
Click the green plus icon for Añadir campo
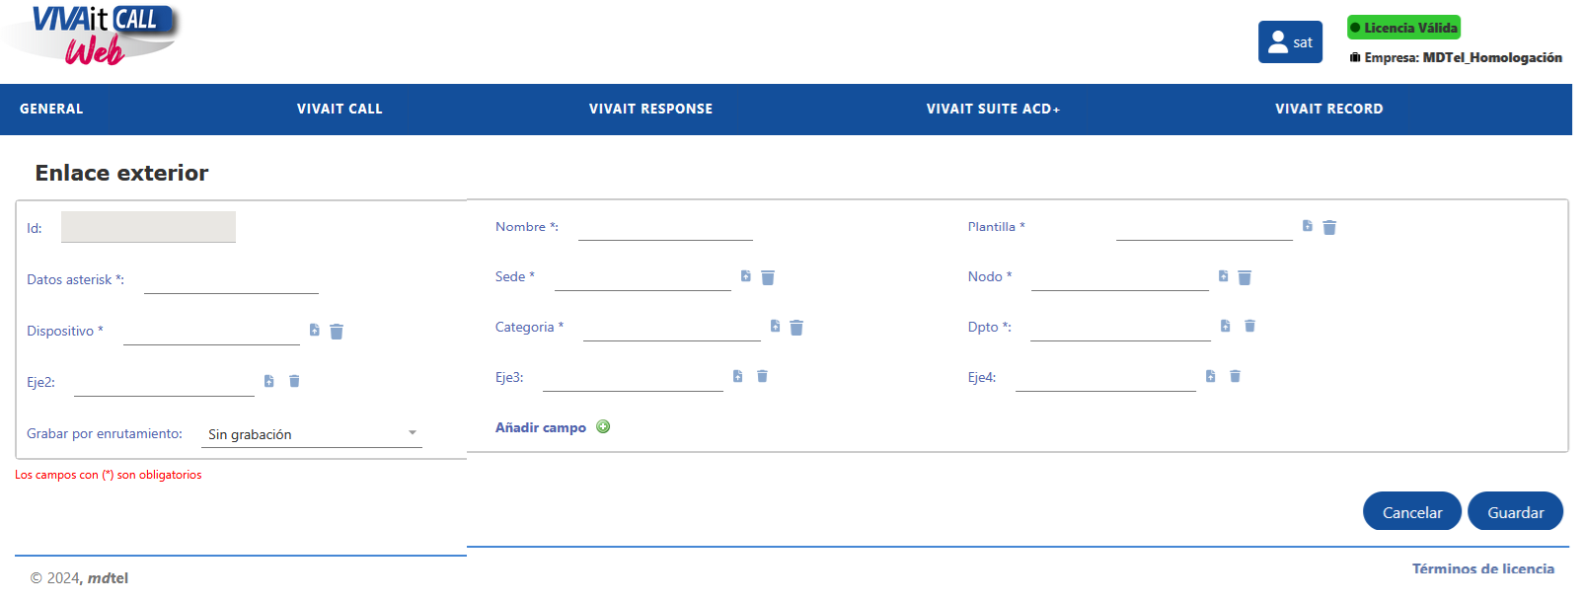click(603, 427)
